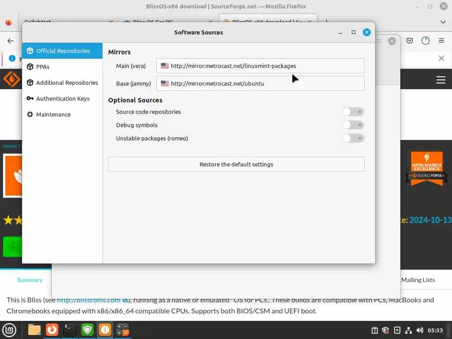Click the US flag on Base mirror
Viewport: 452px width, 339px height.
[x=165, y=83]
